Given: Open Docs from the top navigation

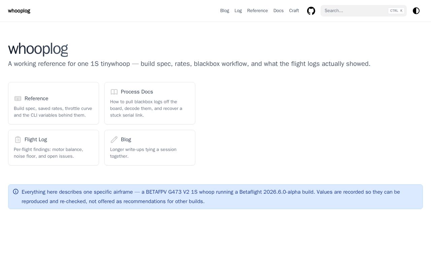Looking at the screenshot, I should [x=278, y=11].
